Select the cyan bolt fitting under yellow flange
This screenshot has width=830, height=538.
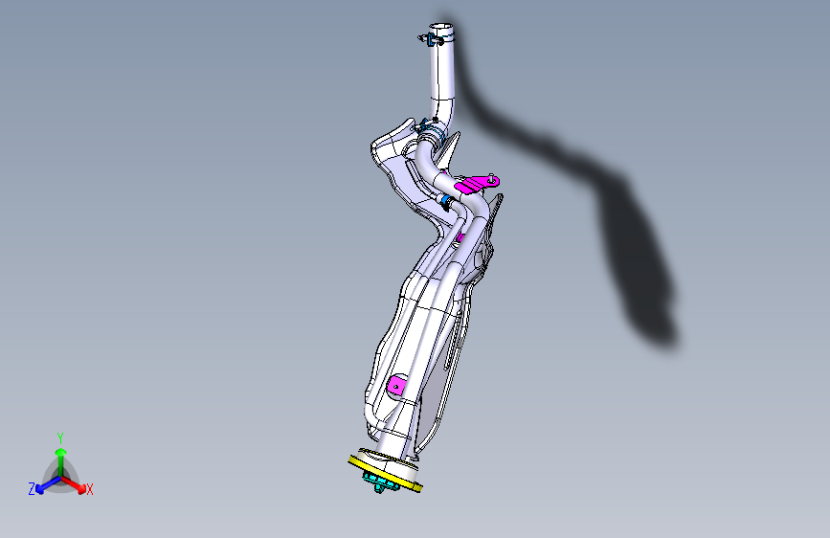click(379, 482)
